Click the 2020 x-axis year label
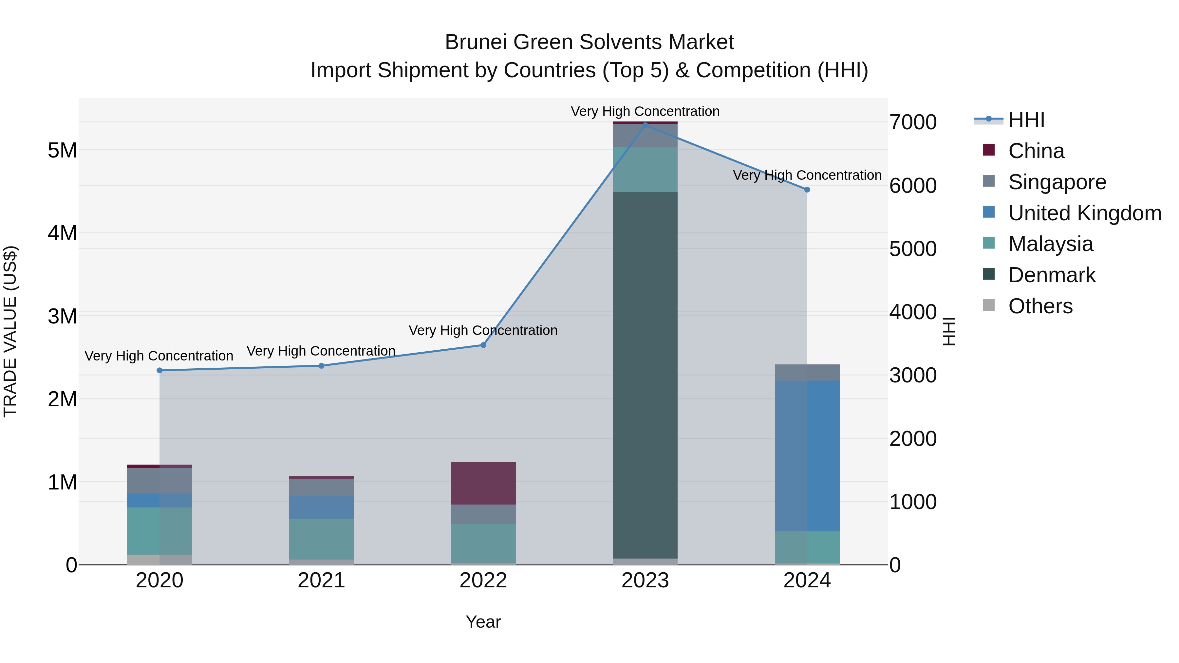 (160, 580)
